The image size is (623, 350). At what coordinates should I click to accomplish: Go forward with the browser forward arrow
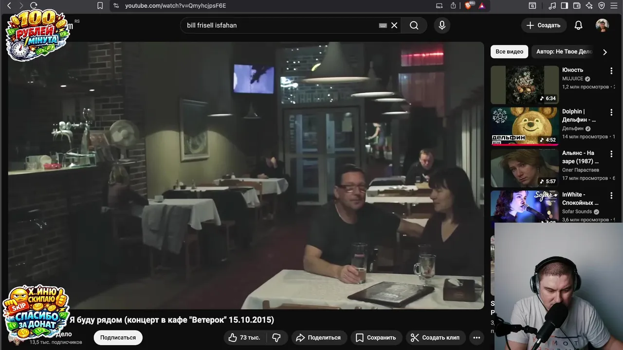click(20, 6)
